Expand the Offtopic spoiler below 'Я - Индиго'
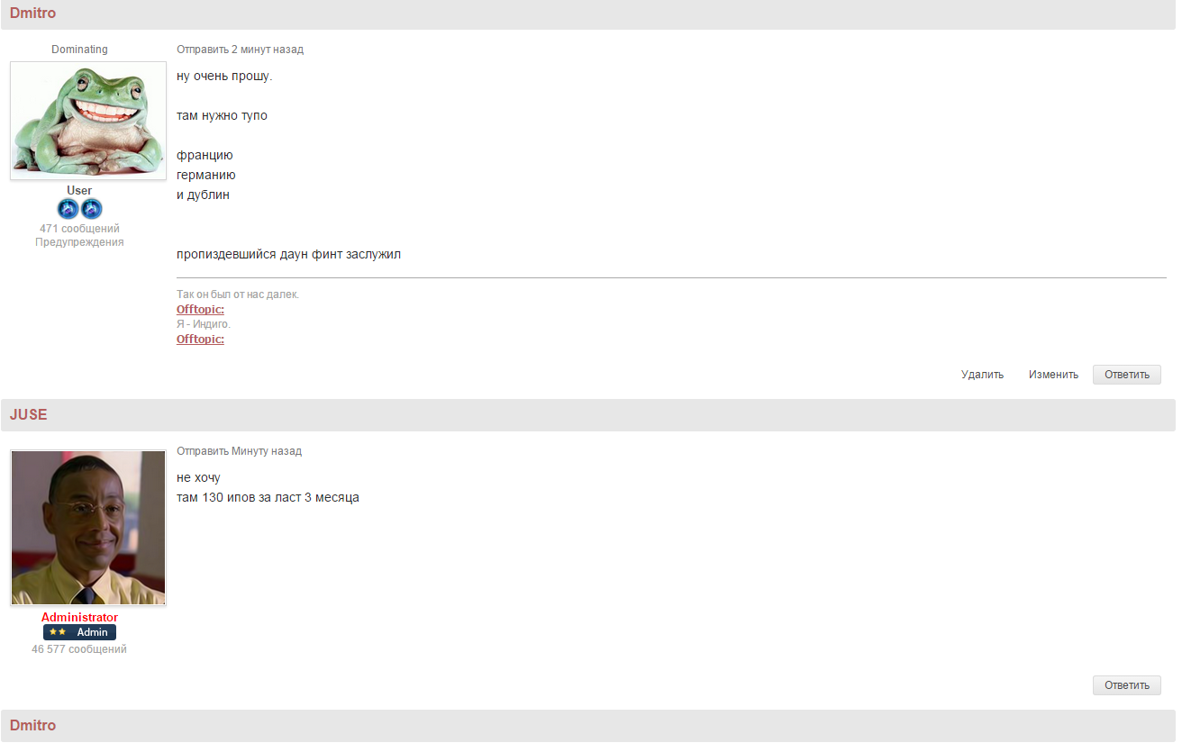 [200, 339]
